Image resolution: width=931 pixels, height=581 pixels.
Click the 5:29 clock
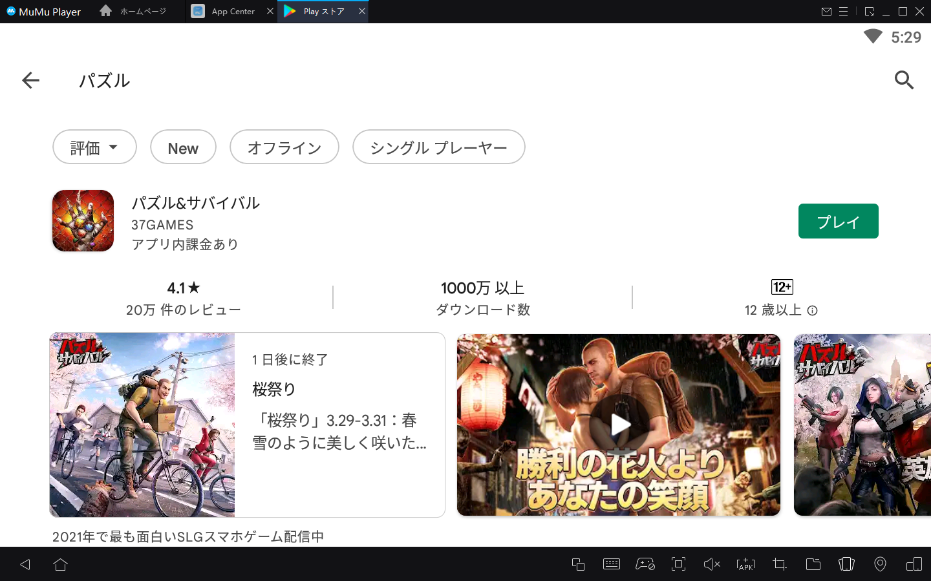pos(906,37)
